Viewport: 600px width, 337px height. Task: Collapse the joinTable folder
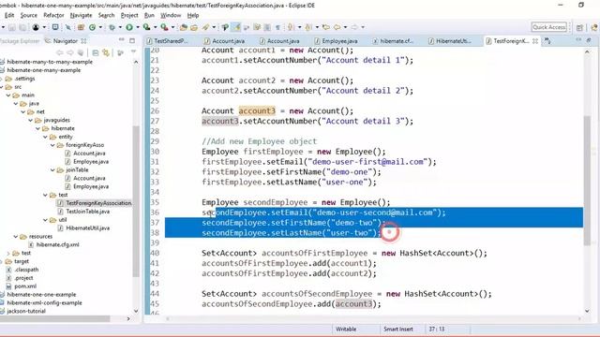tap(52, 170)
